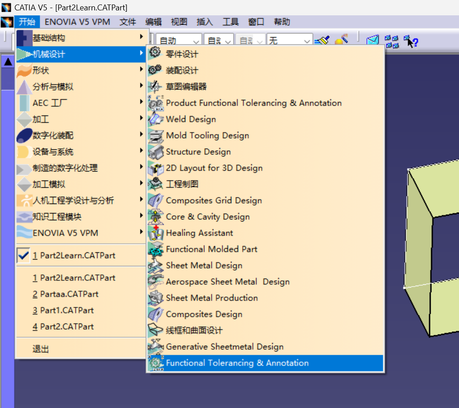Open Aerospace Sheet Metal Design icon
The height and width of the screenshot is (408, 459).
pos(155,281)
